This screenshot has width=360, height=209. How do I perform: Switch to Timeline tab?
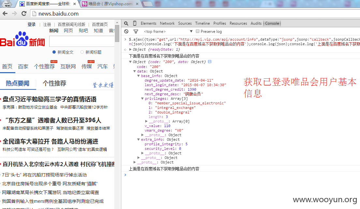(x=203, y=23)
